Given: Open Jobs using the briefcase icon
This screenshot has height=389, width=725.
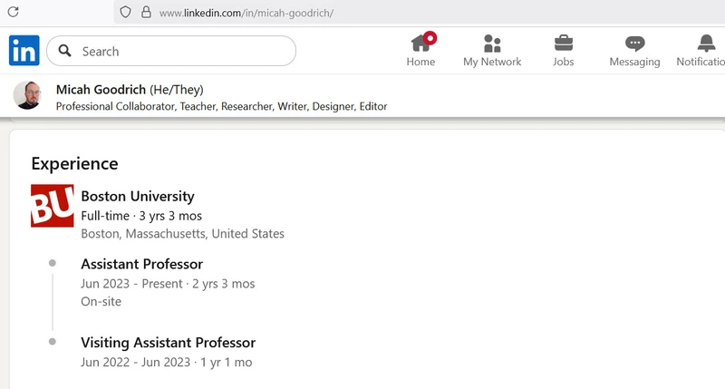Looking at the screenshot, I should [563, 44].
